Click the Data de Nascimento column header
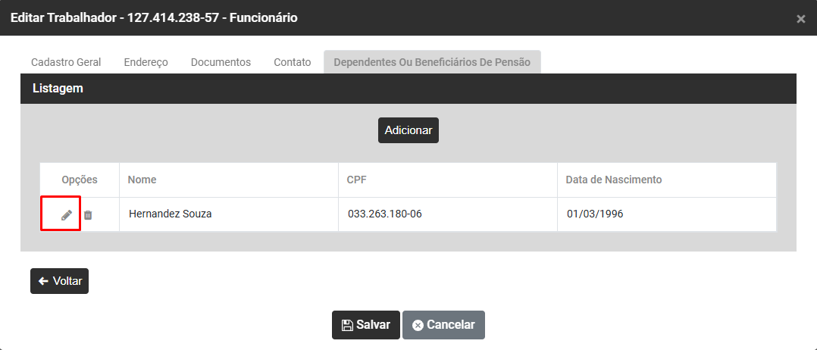The image size is (817, 350). [614, 180]
